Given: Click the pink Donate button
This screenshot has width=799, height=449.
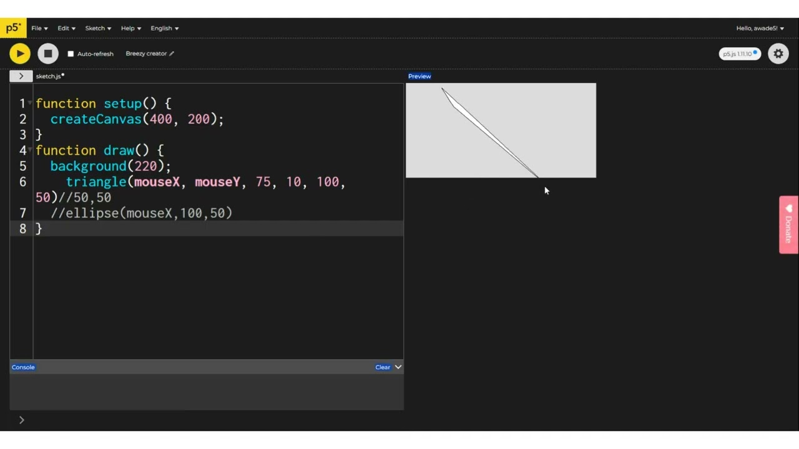Looking at the screenshot, I should (x=788, y=224).
